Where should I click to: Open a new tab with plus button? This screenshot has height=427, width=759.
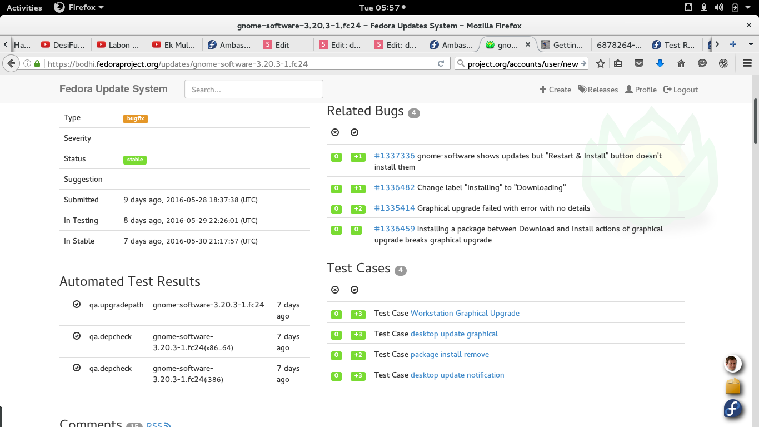733,44
